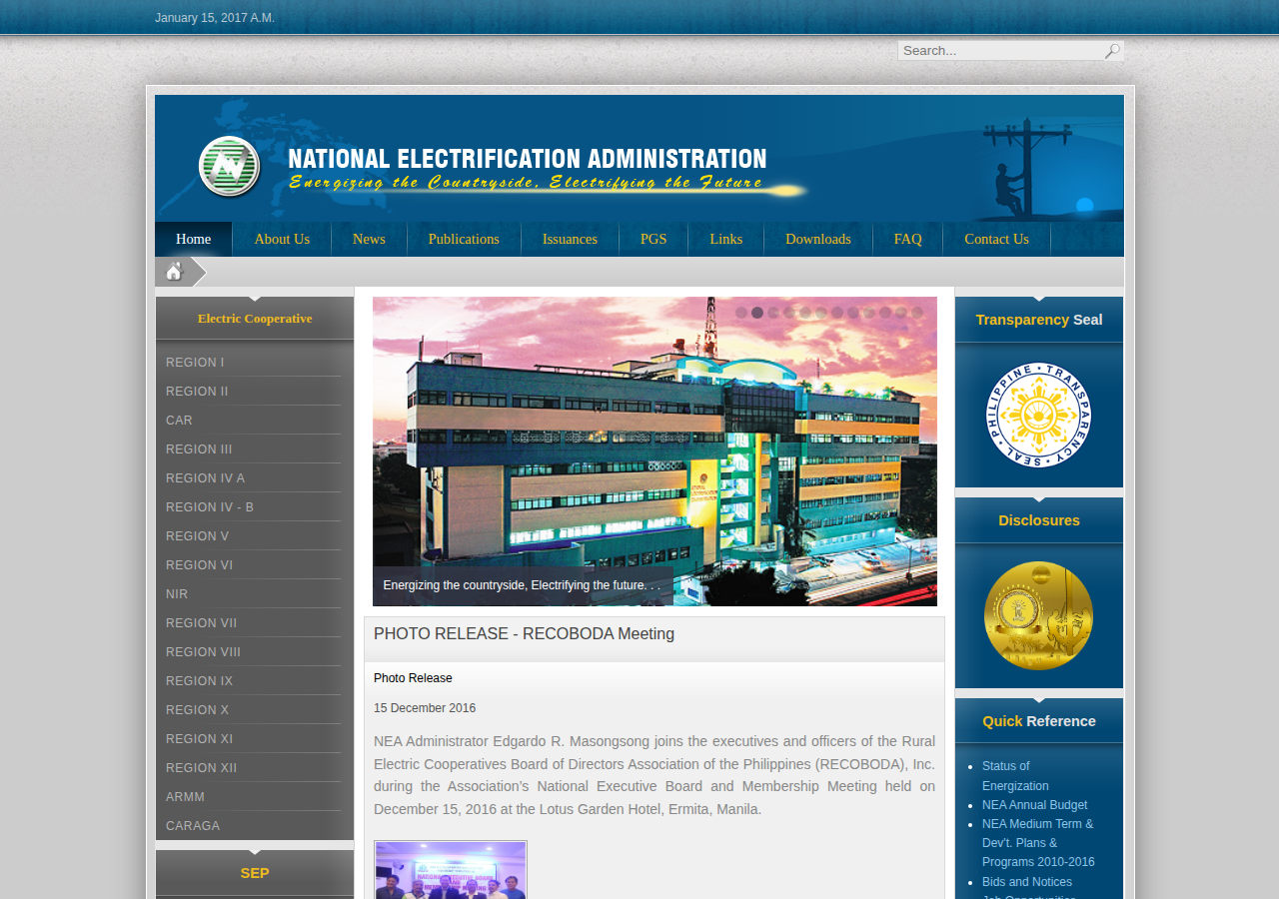Open the REGION X link
The height and width of the screenshot is (899, 1279).
coord(197,710)
